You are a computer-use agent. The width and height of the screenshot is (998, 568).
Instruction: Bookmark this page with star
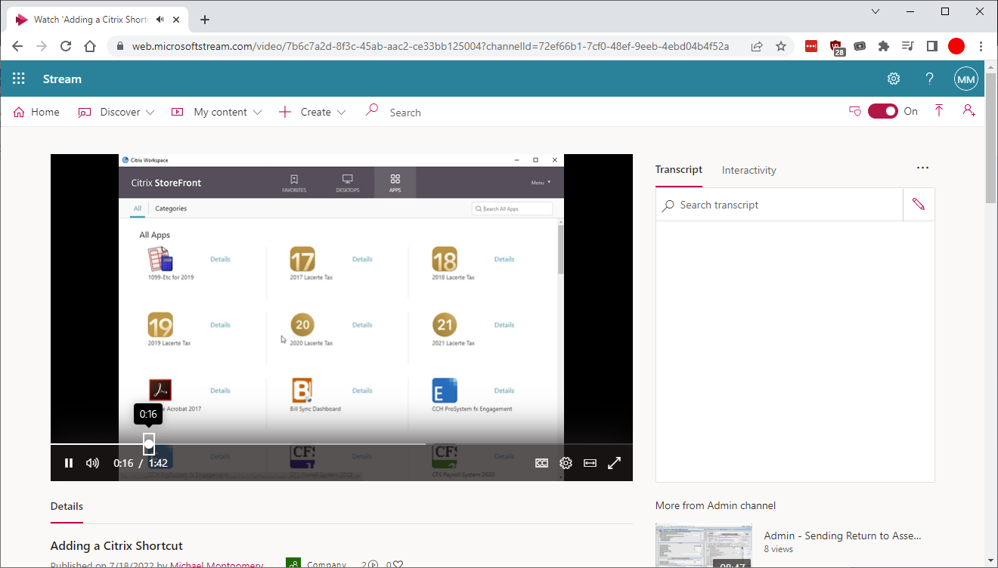pos(781,46)
